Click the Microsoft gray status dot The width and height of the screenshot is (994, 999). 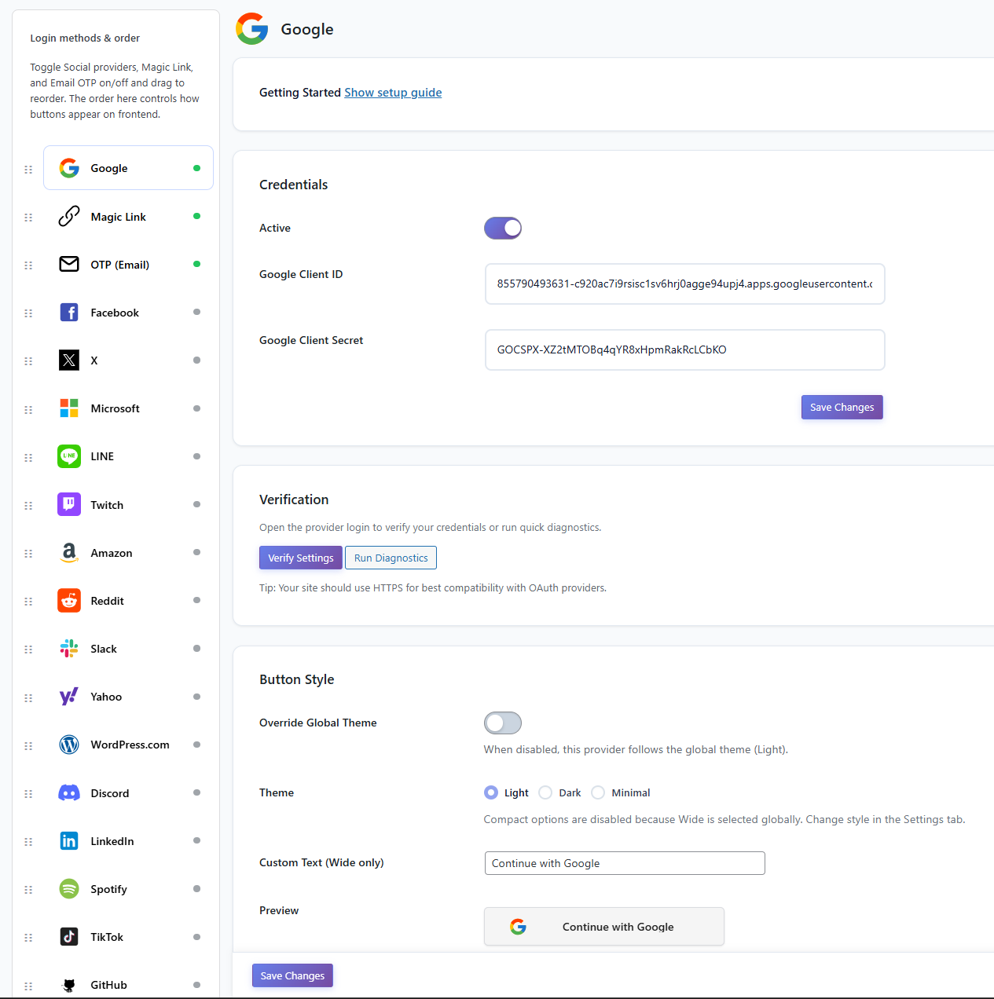tap(196, 408)
